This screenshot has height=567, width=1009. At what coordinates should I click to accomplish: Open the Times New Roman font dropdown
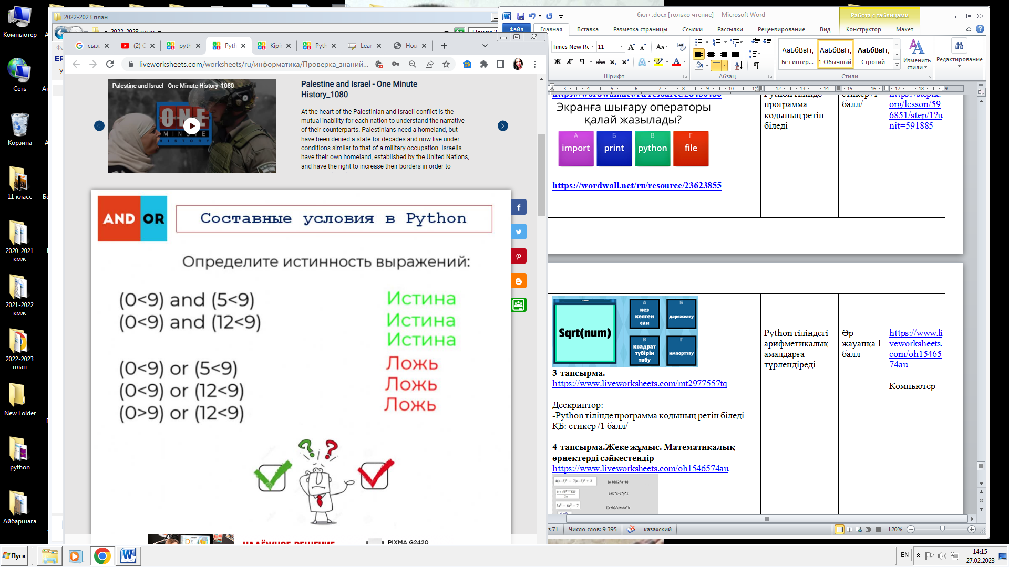coord(593,47)
